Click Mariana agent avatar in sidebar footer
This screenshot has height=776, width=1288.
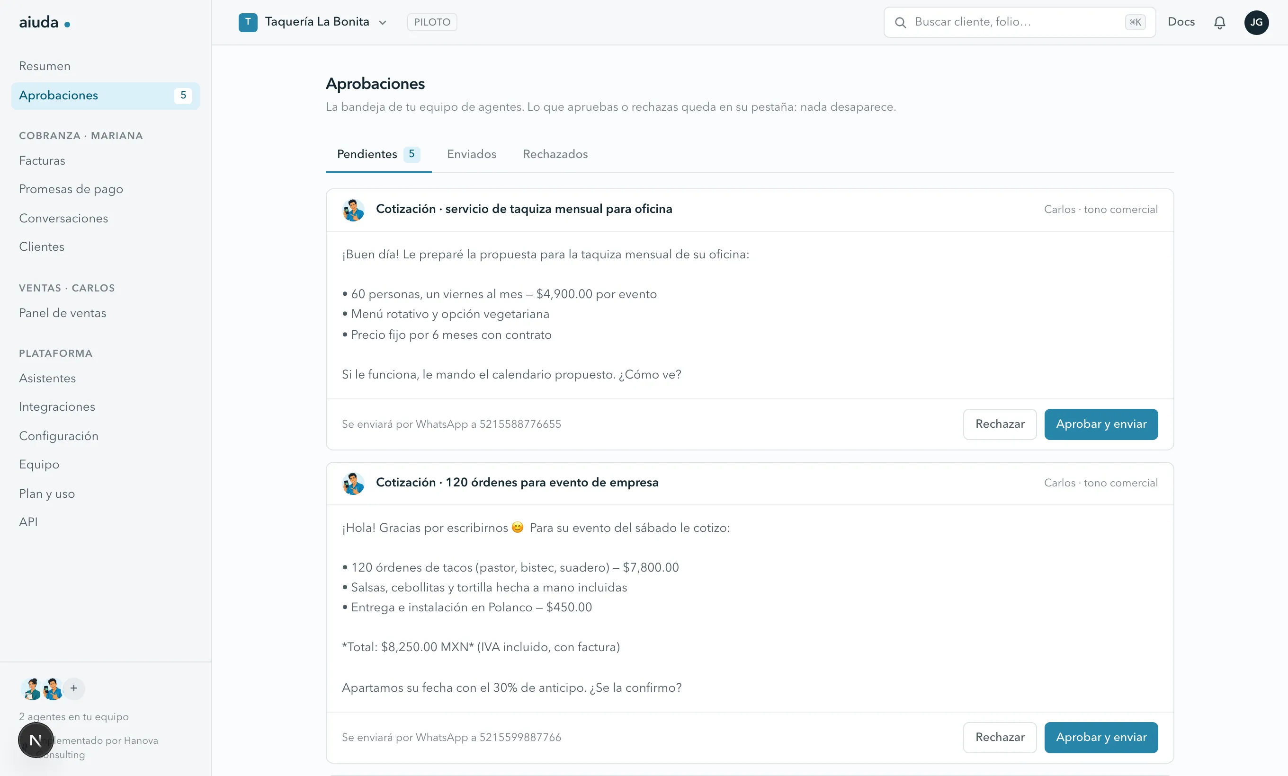32,689
